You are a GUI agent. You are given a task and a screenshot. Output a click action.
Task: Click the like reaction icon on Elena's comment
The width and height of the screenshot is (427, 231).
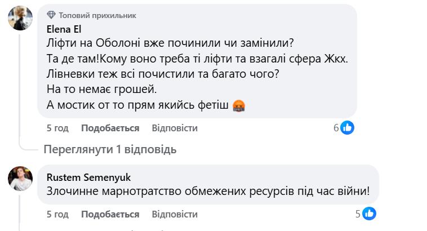[x=348, y=128]
